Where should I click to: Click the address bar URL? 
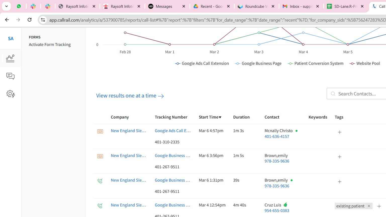217,20
